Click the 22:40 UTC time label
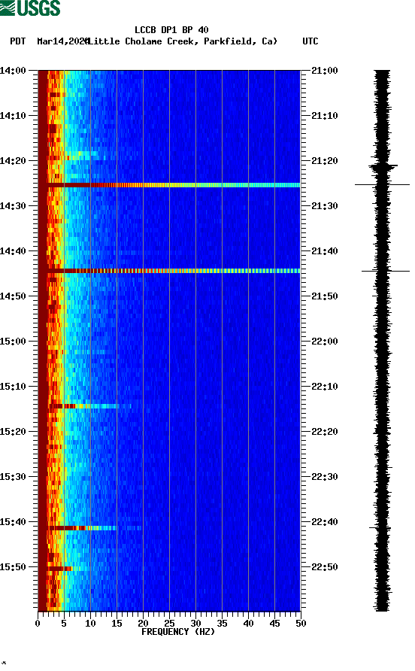 (325, 522)
